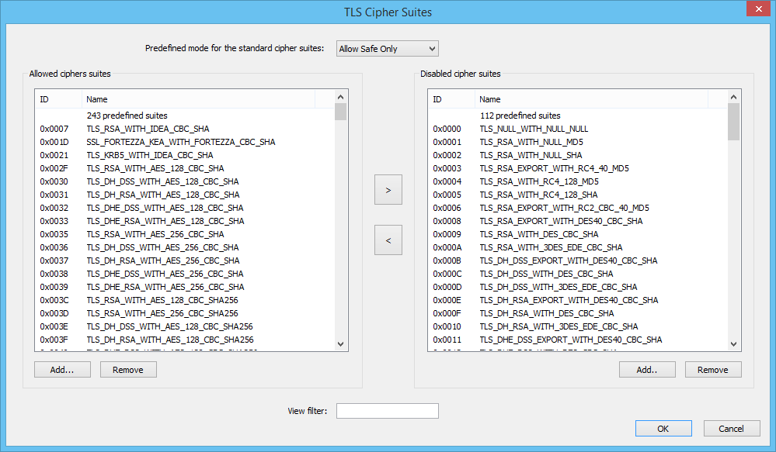776x452 pixels.
Task: Select TLS_RSA_WITH_NULL_SHA row
Action: (578, 155)
